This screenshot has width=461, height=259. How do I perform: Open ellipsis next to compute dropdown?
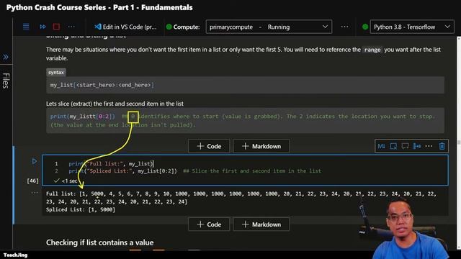(x=344, y=27)
